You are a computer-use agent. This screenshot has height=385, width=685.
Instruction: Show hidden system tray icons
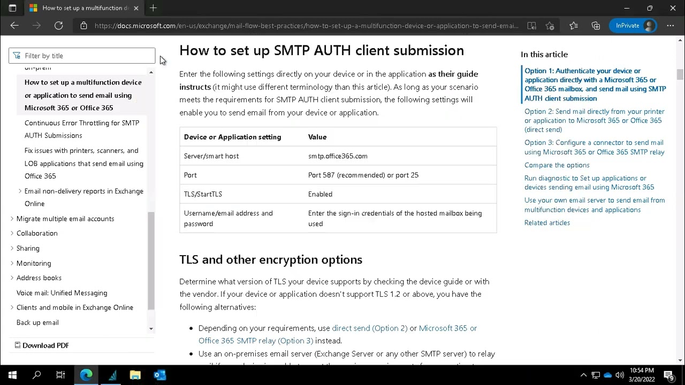583,375
